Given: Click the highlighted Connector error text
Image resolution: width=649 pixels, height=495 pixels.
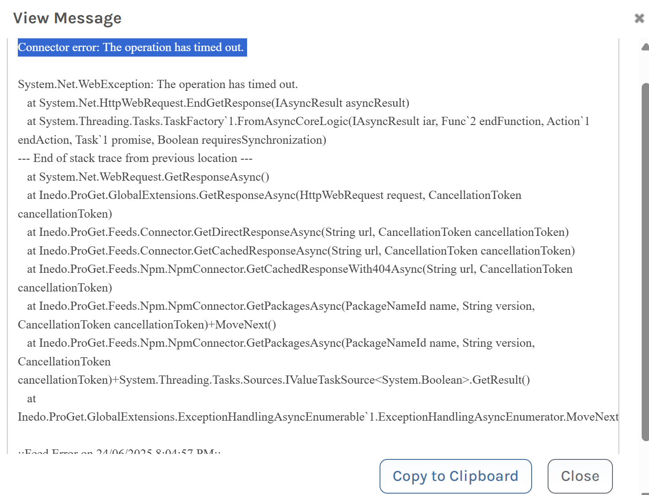Looking at the screenshot, I should click(x=132, y=47).
